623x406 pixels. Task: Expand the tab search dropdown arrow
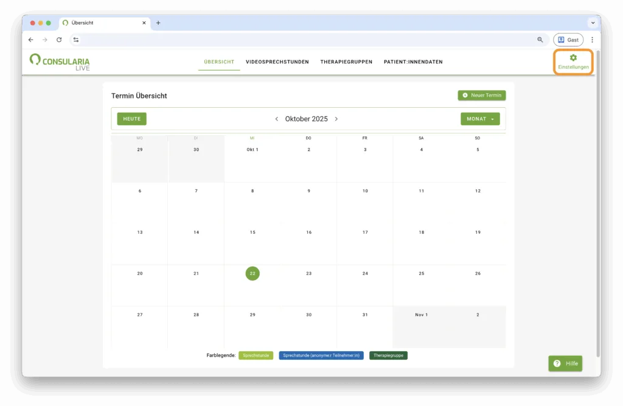click(593, 23)
